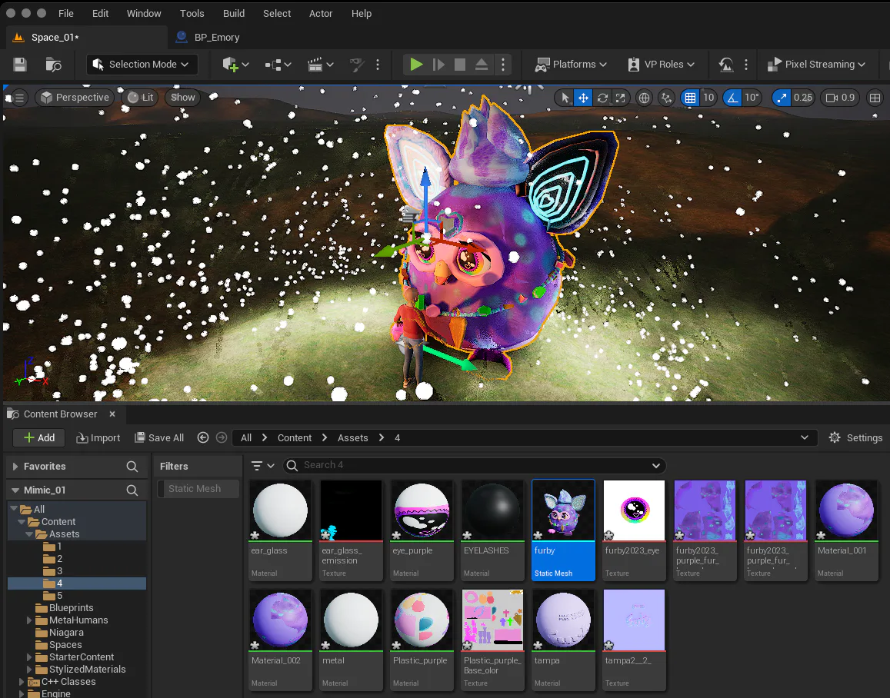
Task: Activate the rotate gizmo tool
Action: (x=602, y=98)
